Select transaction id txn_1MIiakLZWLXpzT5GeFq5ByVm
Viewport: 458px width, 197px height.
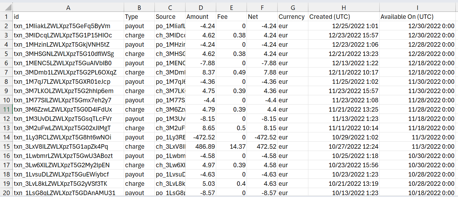68,26
